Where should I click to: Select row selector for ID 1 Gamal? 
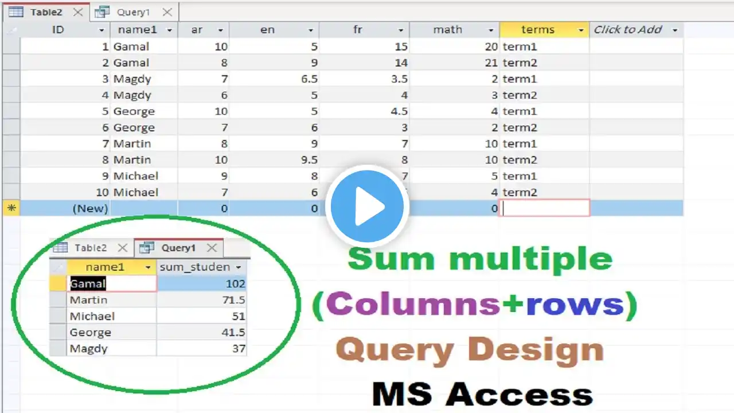click(x=11, y=46)
